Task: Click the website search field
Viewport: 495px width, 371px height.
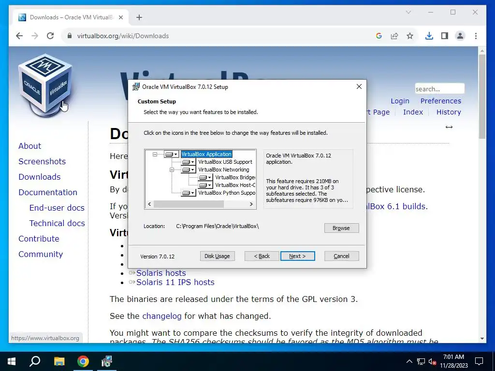Action: [439, 89]
